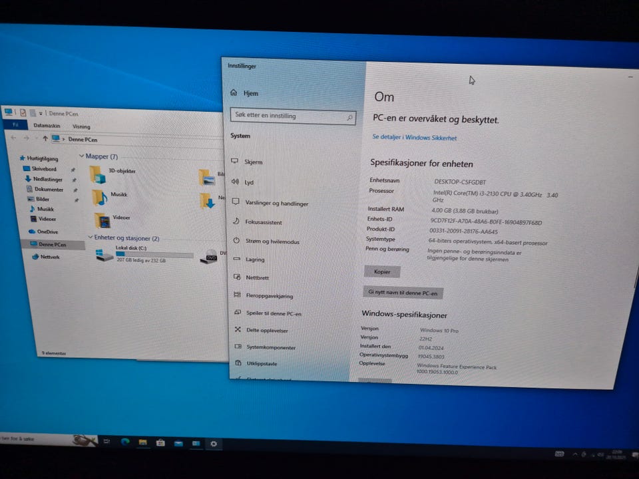Select the Musikk folder in Mapper group
This screenshot has width=639, height=479.
[109, 198]
